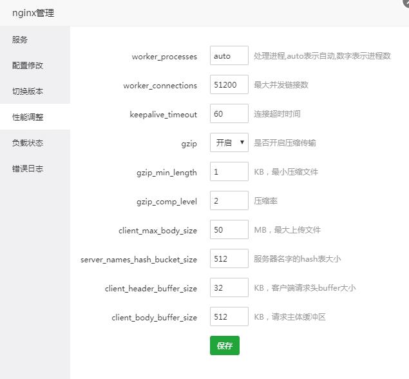Viewport: 409px width, 379px height.
Task: Click the client_max_body_size input field
Action: point(229,229)
